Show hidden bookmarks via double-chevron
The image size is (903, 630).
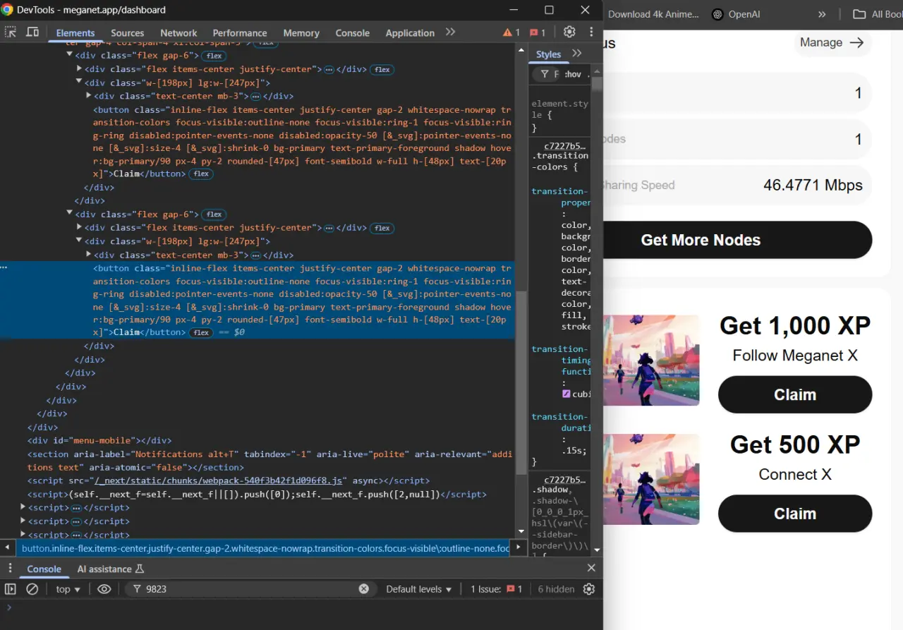[822, 14]
